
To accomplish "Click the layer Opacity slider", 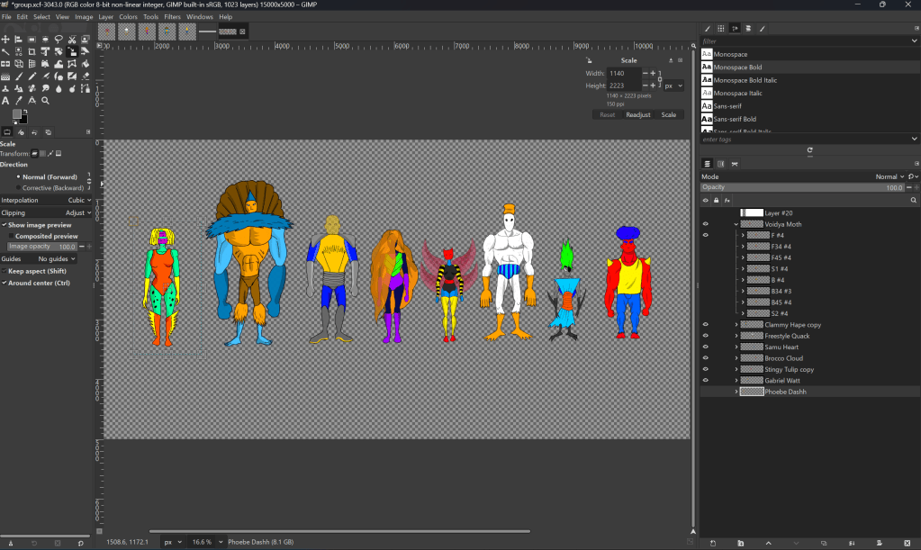I will (x=801, y=187).
